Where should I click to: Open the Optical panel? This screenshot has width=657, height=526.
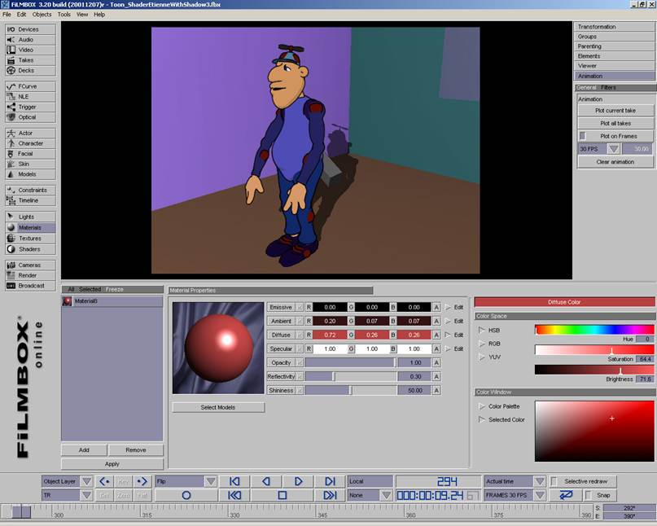point(30,117)
